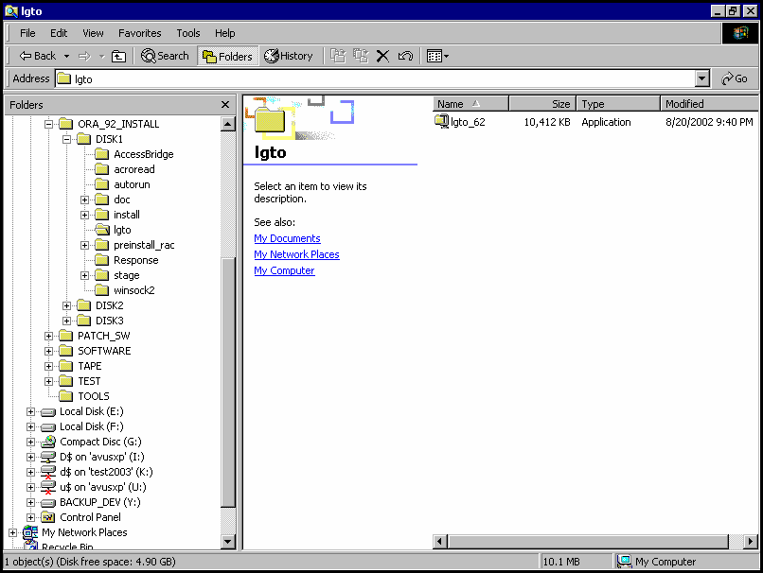Select the Local Disk (E:) drive icon
Screen dimensions: 763x573
click(47, 412)
